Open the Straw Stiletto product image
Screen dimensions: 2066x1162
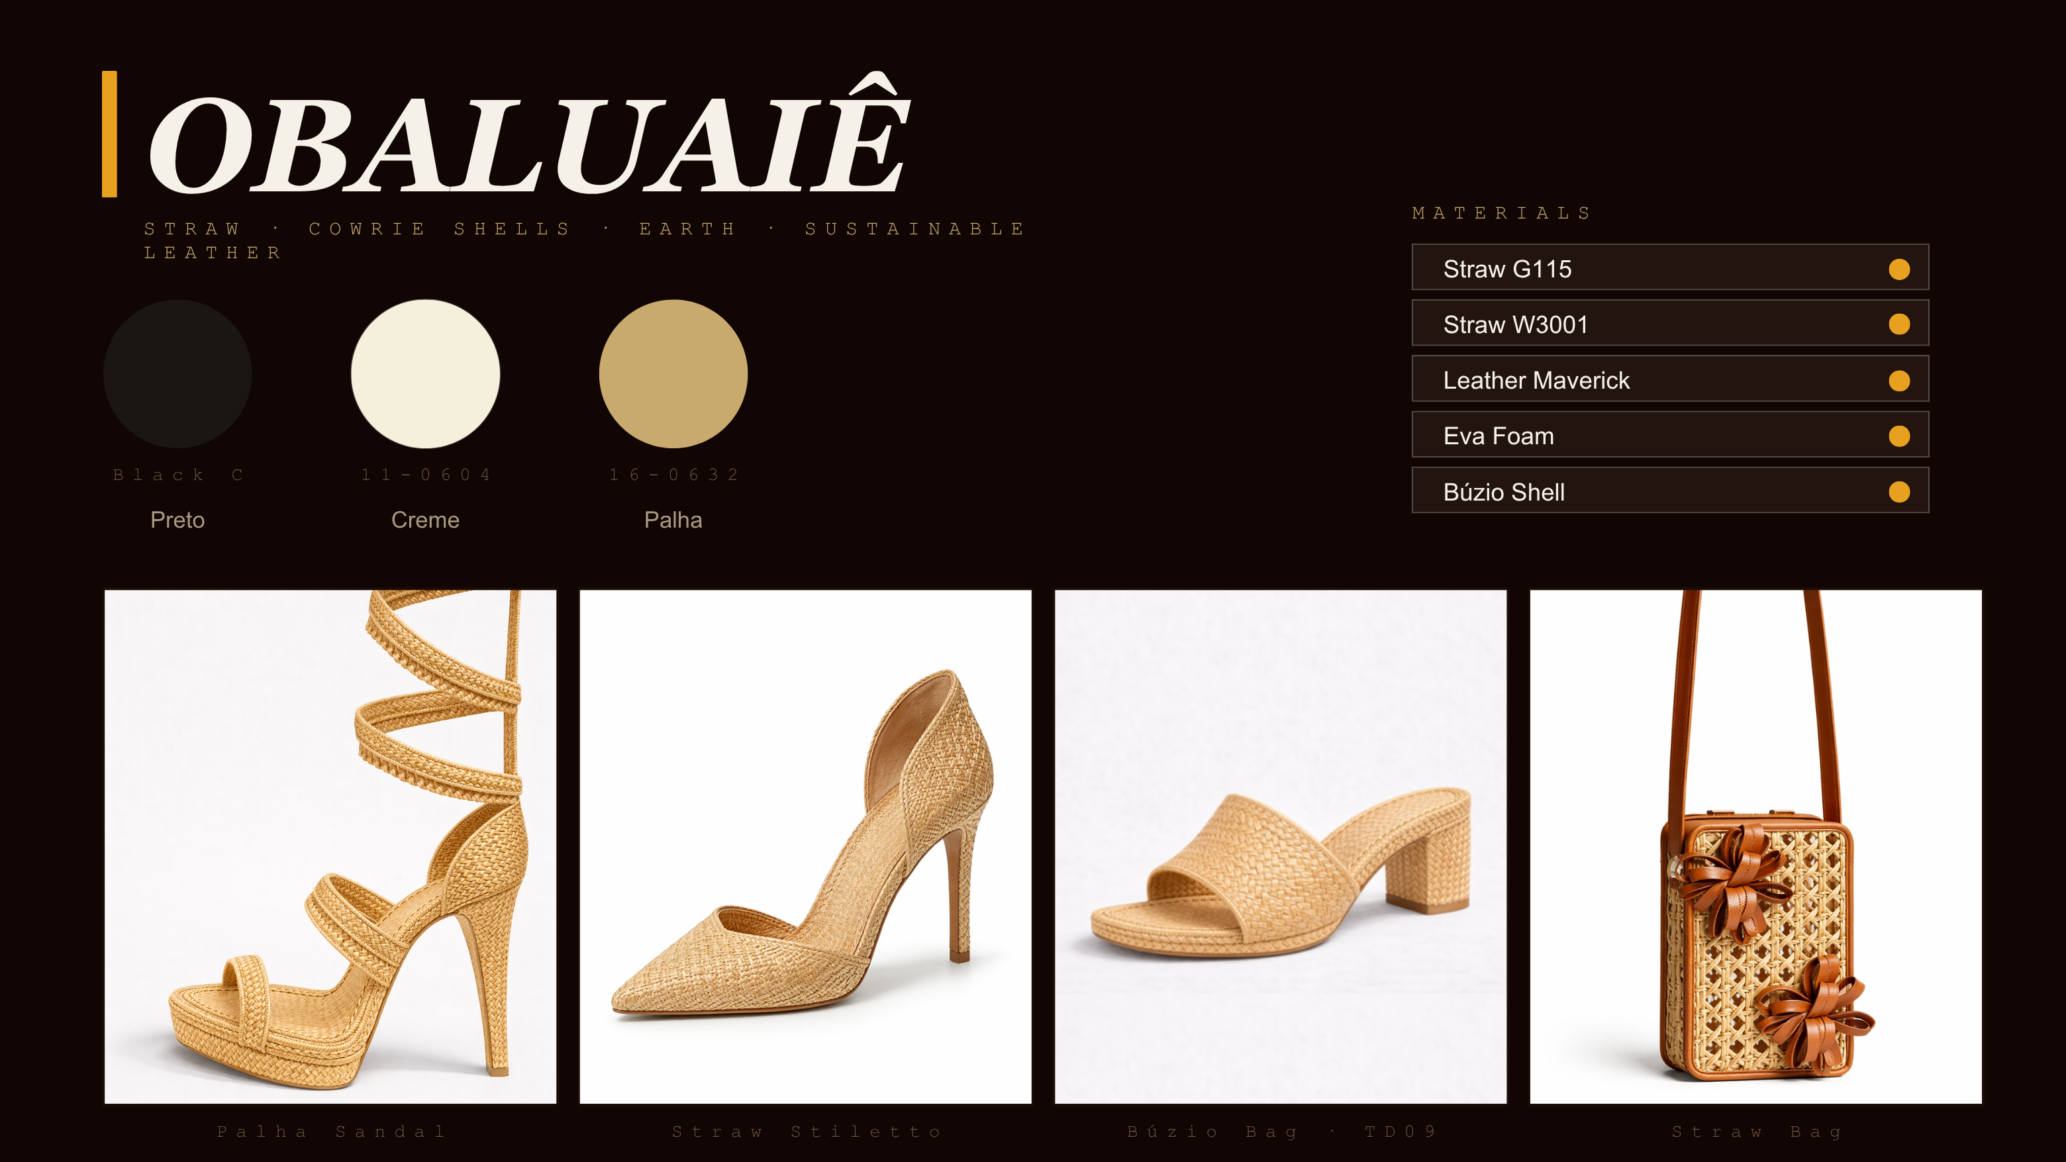[x=805, y=846]
